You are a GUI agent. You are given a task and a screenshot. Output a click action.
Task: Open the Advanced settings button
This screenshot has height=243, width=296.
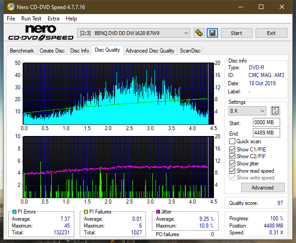(x=262, y=188)
